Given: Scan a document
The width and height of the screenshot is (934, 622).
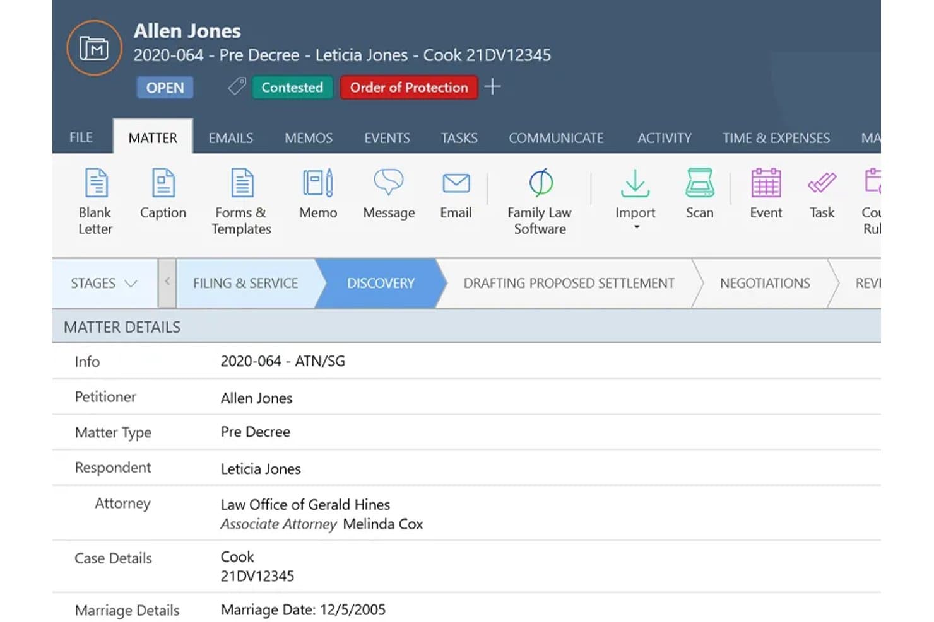Looking at the screenshot, I should coord(699,193).
